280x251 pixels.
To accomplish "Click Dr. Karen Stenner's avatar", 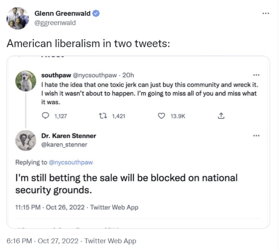I will click(26, 140).
